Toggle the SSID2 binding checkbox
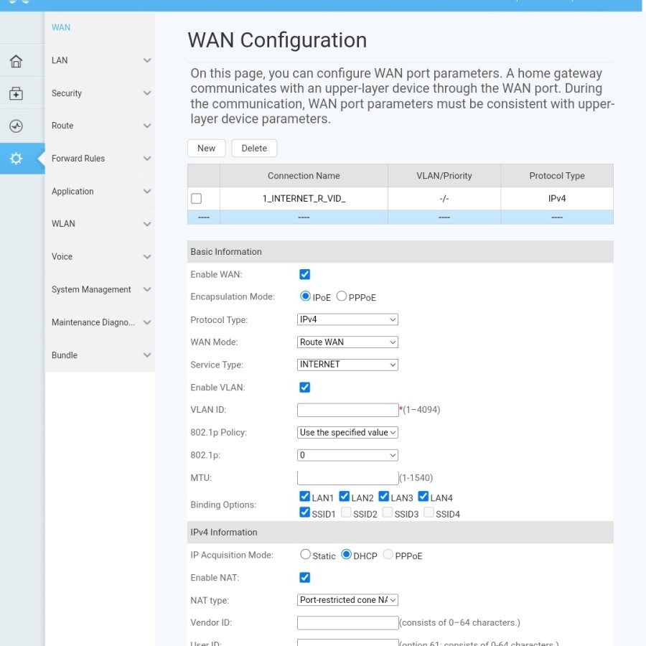This screenshot has height=646, width=646. 346,512
